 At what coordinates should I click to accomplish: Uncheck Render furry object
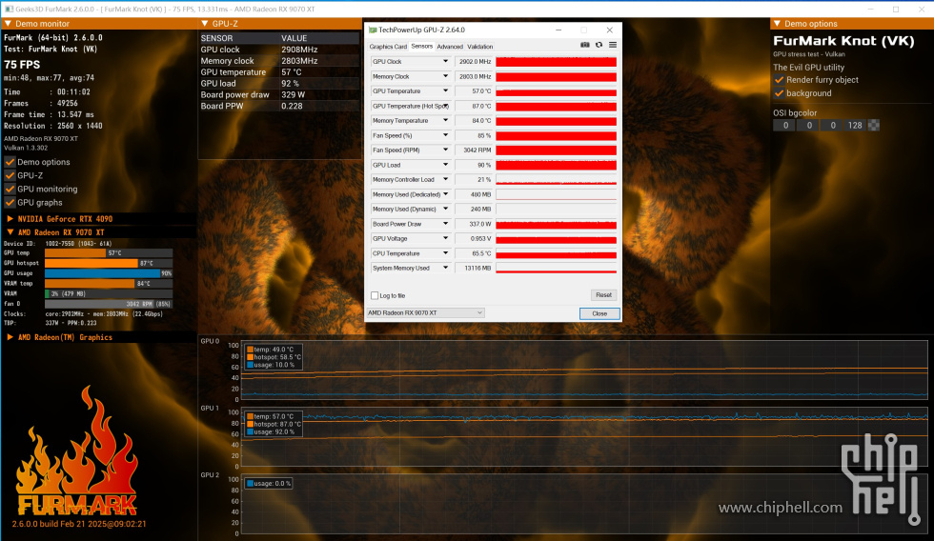click(779, 80)
